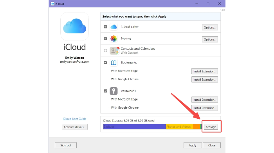Click the iCloud Storage usage text
This screenshot has height=153, width=274.
pos(129,120)
